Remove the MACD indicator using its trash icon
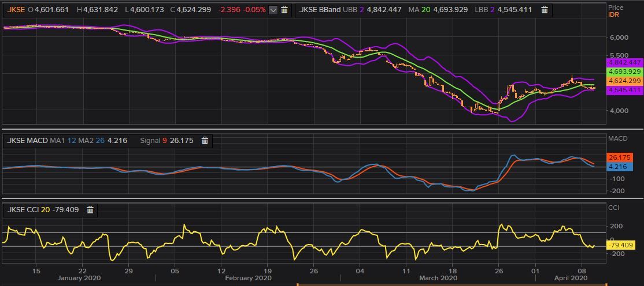 205,141
